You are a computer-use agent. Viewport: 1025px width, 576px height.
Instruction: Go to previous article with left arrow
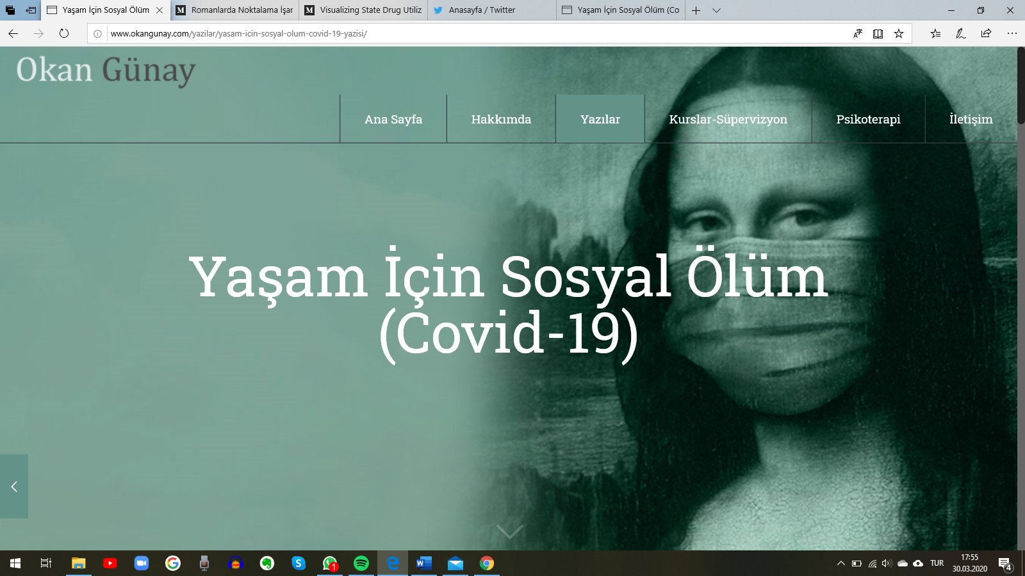(x=14, y=486)
